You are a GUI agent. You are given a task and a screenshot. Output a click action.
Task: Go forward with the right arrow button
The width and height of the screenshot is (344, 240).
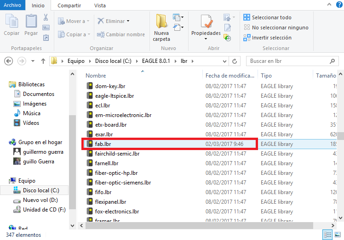(x=22, y=61)
